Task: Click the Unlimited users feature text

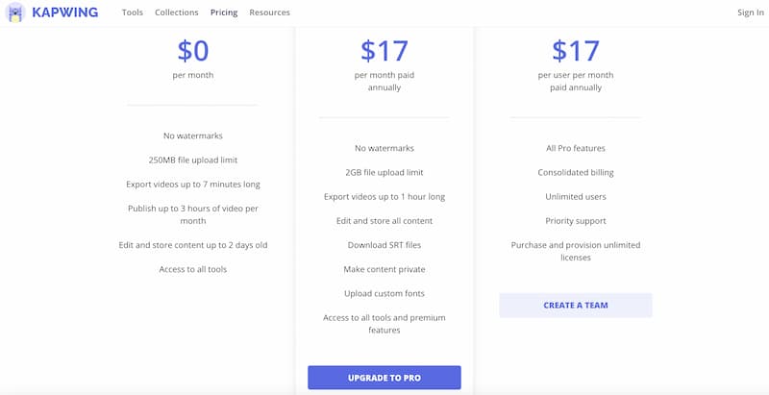Action: 575,196
